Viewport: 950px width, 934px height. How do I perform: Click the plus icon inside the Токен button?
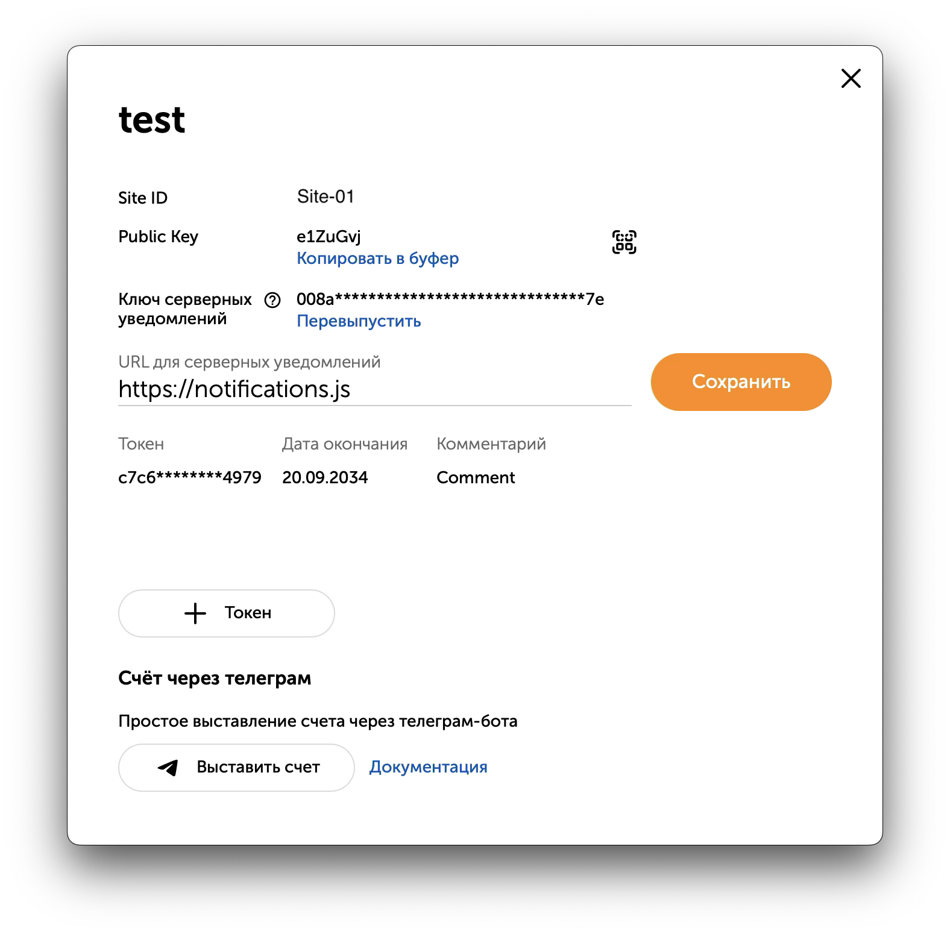194,613
